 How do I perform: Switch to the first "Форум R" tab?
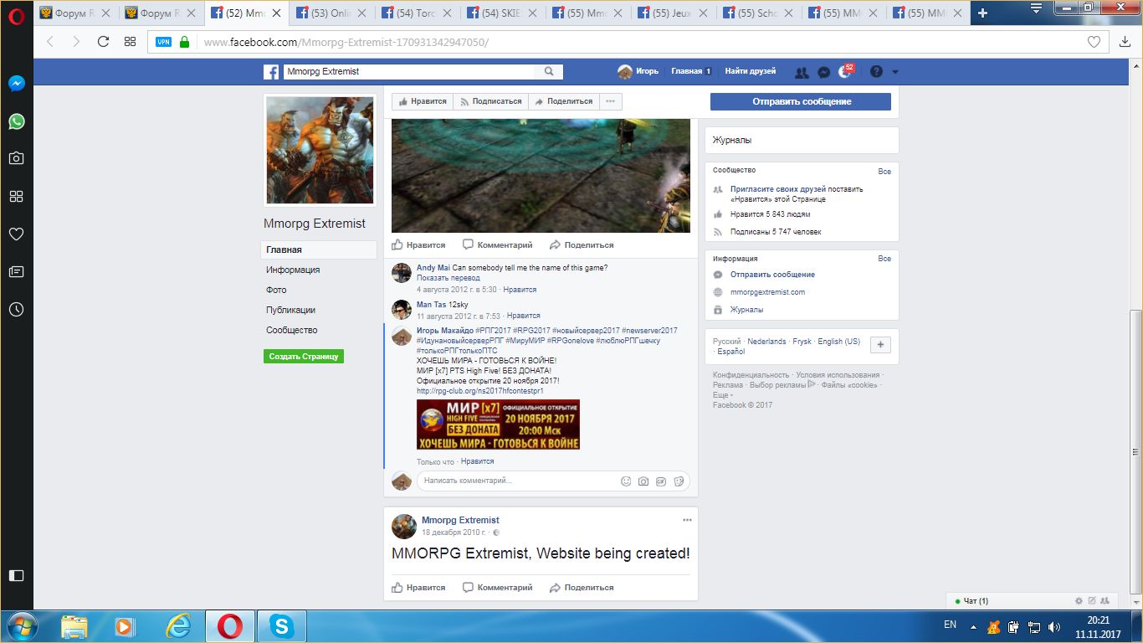click(x=75, y=13)
